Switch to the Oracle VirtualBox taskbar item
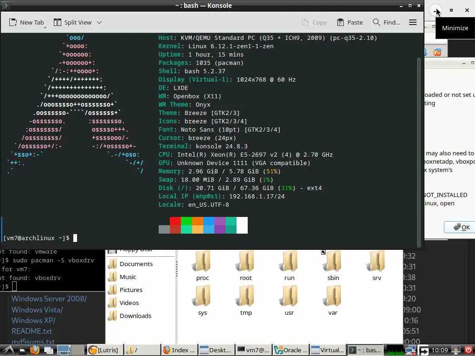This screenshot has height=356, width=475. (x=291, y=350)
